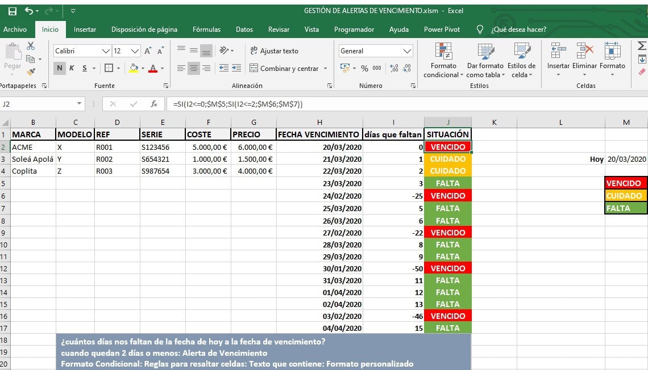
Task: Click the Cut scissors icon
Action: click(31, 46)
